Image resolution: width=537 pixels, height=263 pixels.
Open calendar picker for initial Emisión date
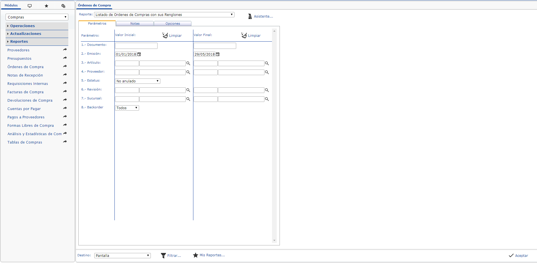point(139,54)
